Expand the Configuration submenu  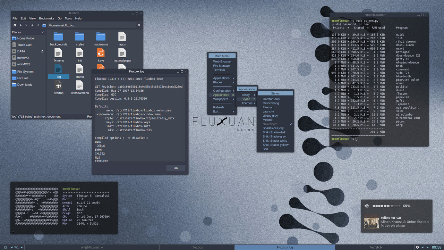pyautogui.click(x=221, y=91)
